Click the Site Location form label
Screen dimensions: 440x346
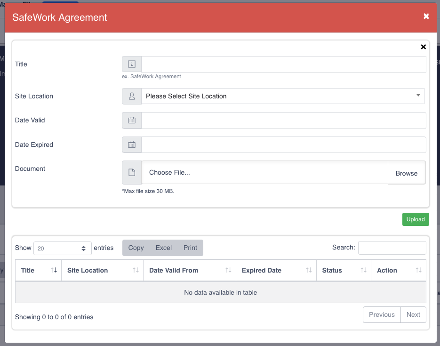(34, 96)
